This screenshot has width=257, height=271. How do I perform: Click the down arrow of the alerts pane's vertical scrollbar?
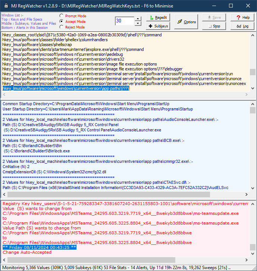(253, 254)
